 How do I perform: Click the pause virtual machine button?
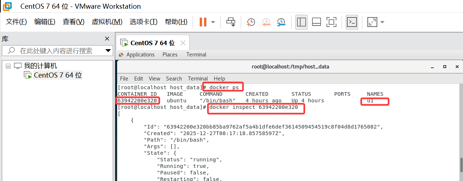point(203,22)
